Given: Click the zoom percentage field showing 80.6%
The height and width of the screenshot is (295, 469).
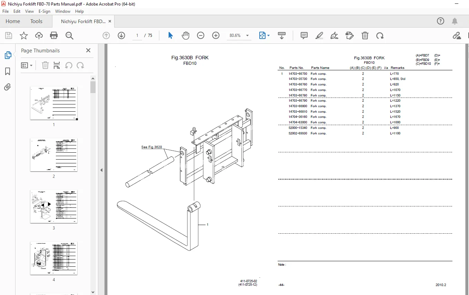Looking at the screenshot, I should coord(235,35).
